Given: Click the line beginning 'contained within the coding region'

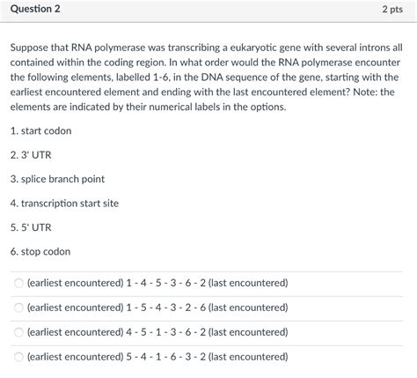Looking at the screenshot, I should [x=205, y=63].
